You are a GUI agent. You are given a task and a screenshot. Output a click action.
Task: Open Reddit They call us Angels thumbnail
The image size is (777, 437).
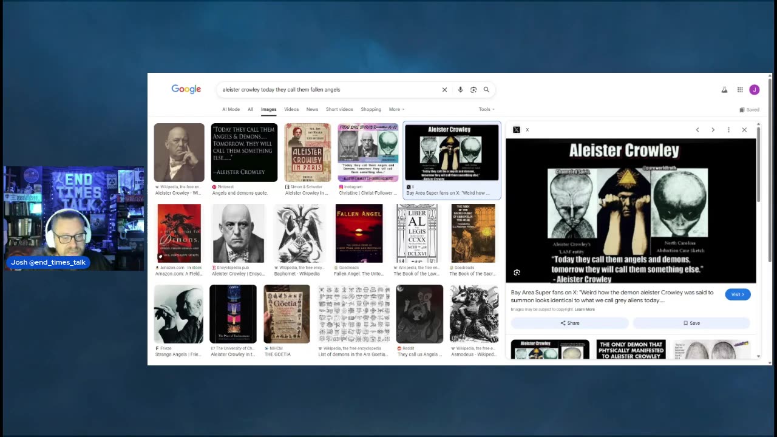click(419, 314)
